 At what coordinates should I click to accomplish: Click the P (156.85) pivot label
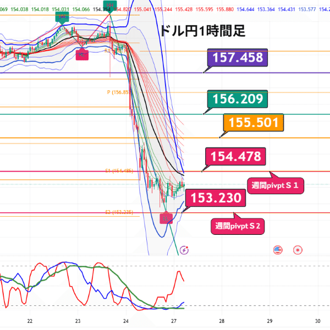coord(118,92)
